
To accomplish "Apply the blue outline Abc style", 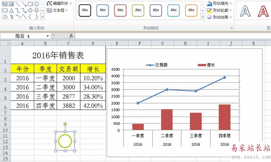I will (103, 11).
